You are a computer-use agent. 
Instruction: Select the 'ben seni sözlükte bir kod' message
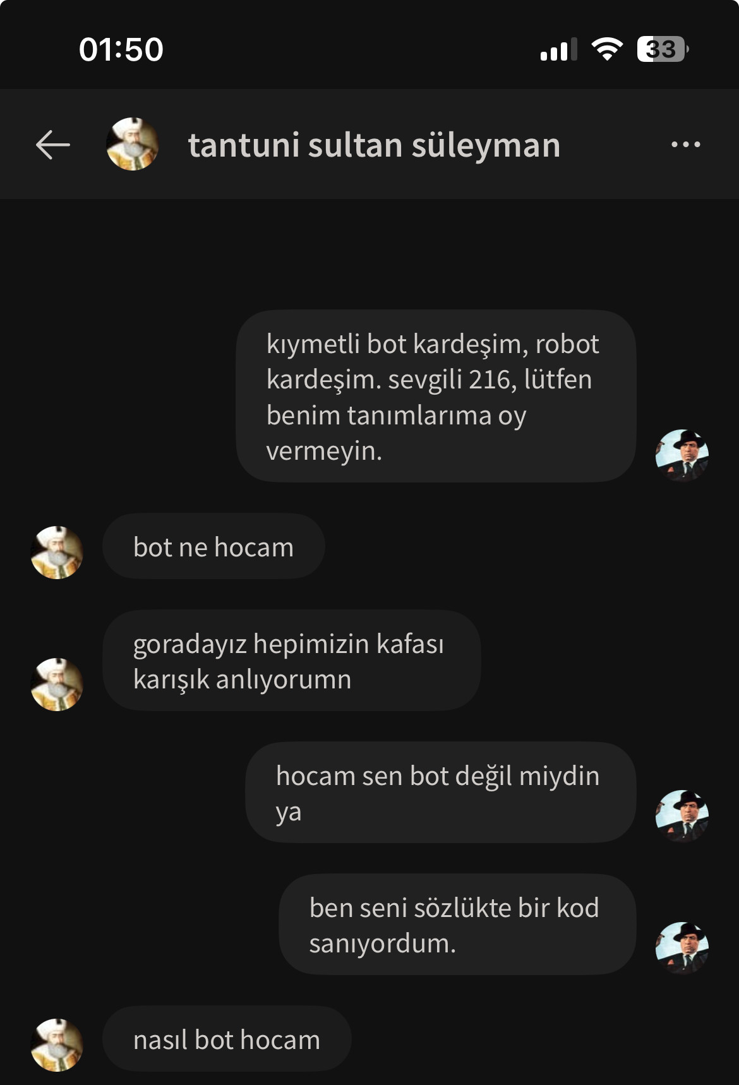pos(457,925)
